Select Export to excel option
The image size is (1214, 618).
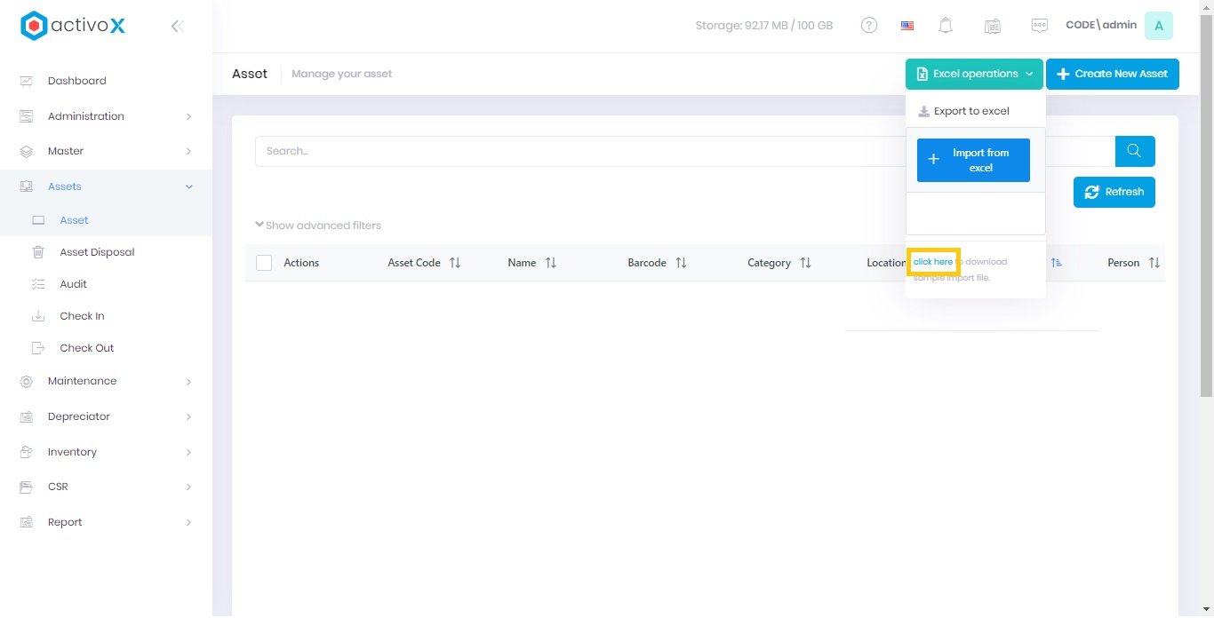[970, 111]
